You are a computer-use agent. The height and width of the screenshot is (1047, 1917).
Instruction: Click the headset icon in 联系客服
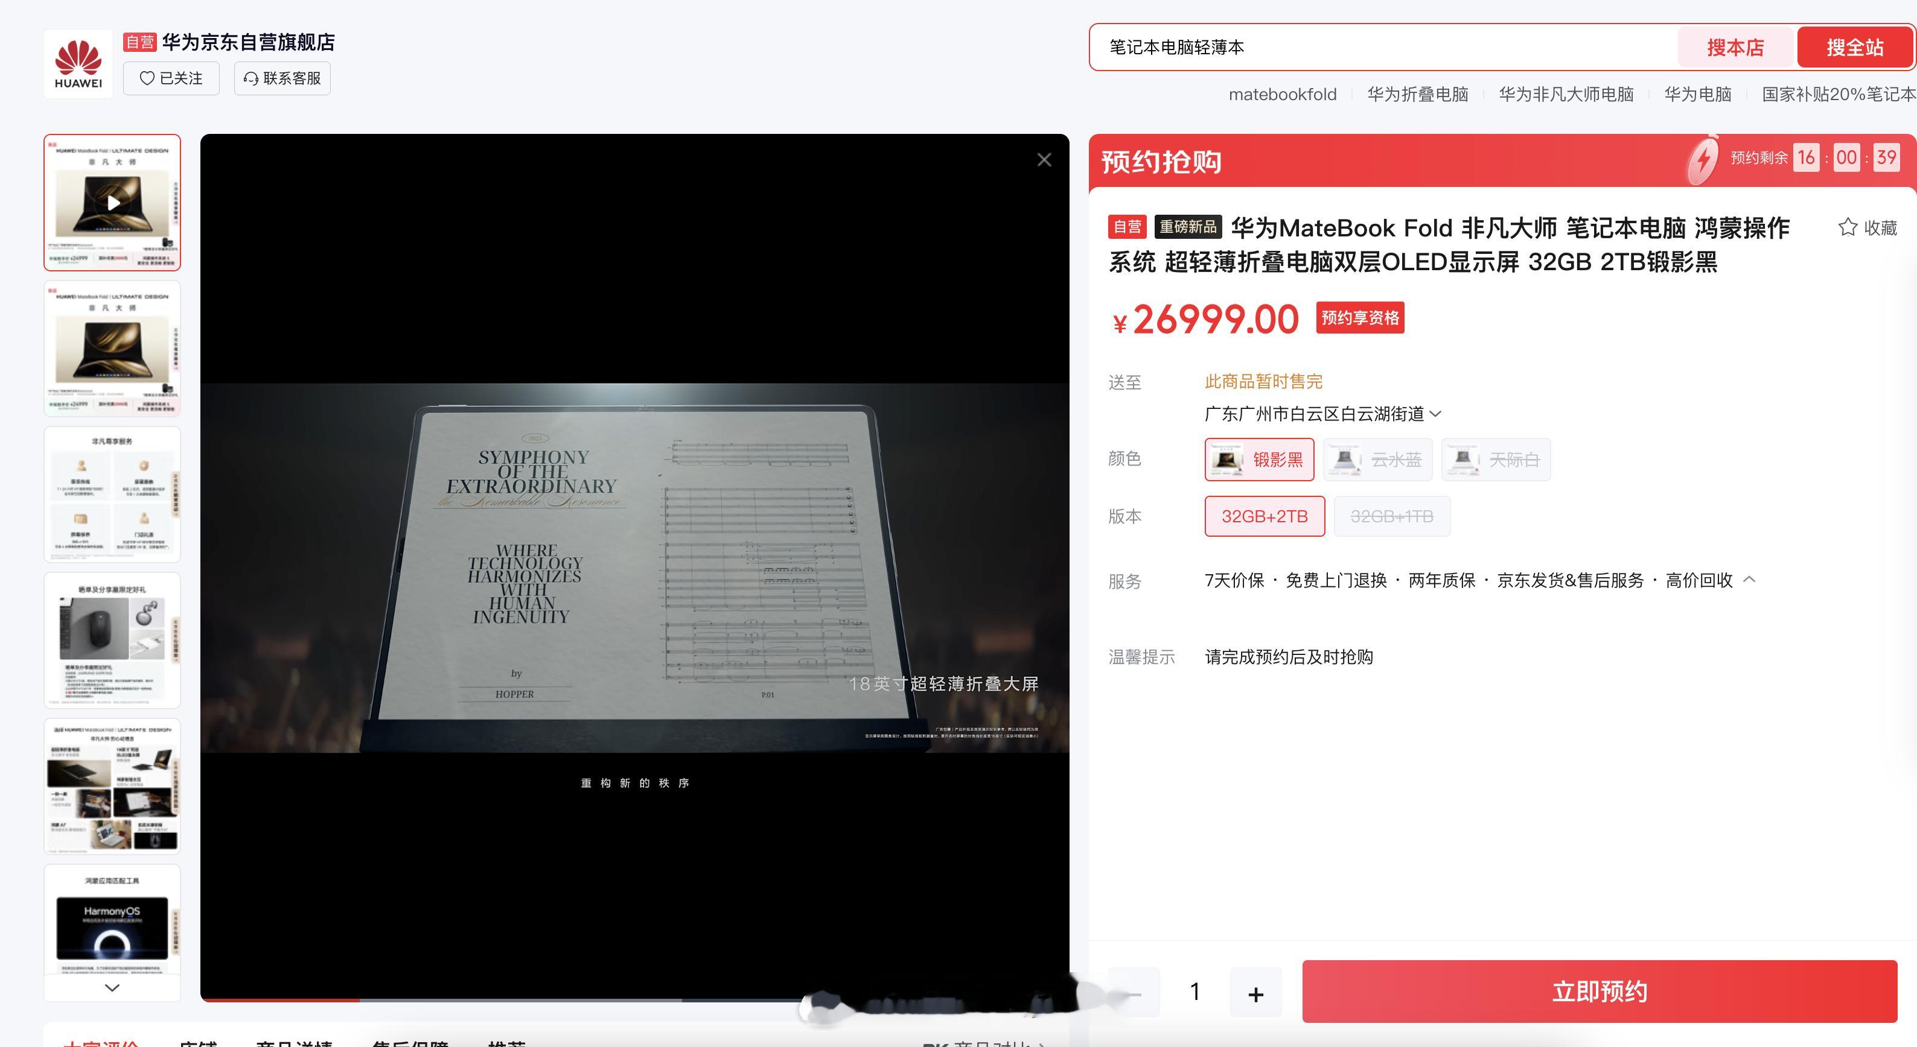point(252,78)
